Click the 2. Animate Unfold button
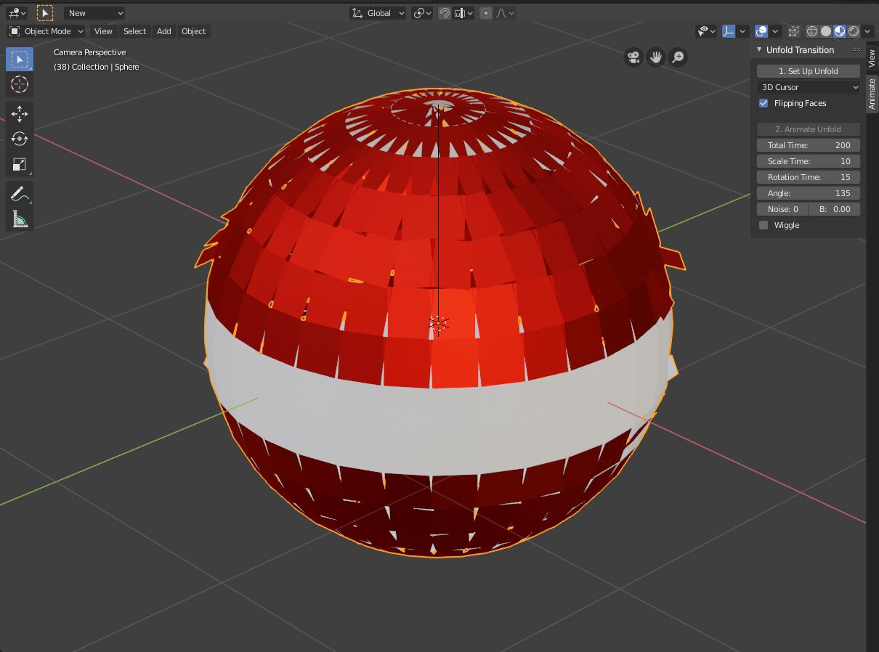This screenshot has height=652, width=879. coord(808,129)
